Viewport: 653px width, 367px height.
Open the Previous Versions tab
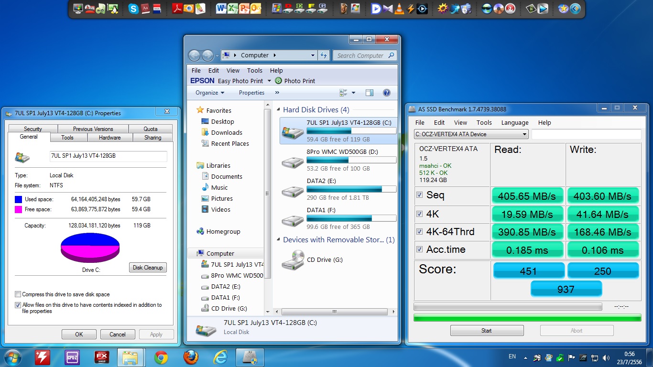click(x=93, y=129)
